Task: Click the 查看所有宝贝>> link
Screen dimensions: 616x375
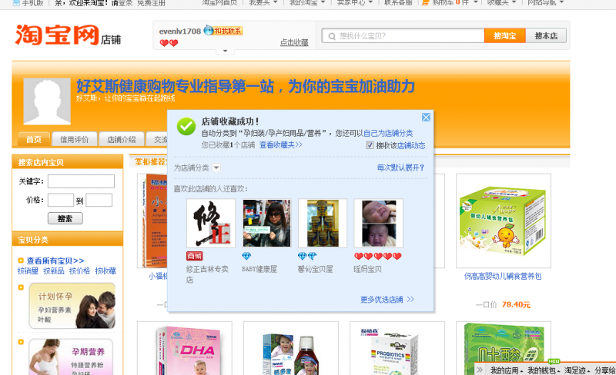Action: [55, 261]
